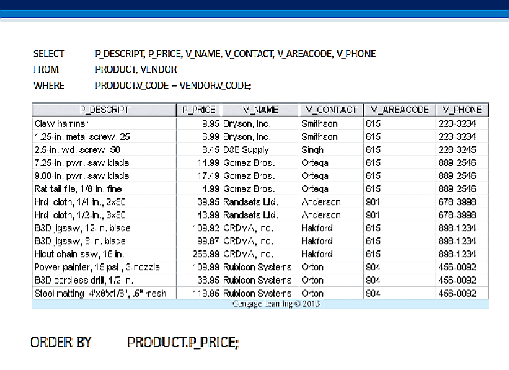This screenshot has width=509, height=370.
Task: Click the SELECT keyword in the query
Action: (x=48, y=54)
